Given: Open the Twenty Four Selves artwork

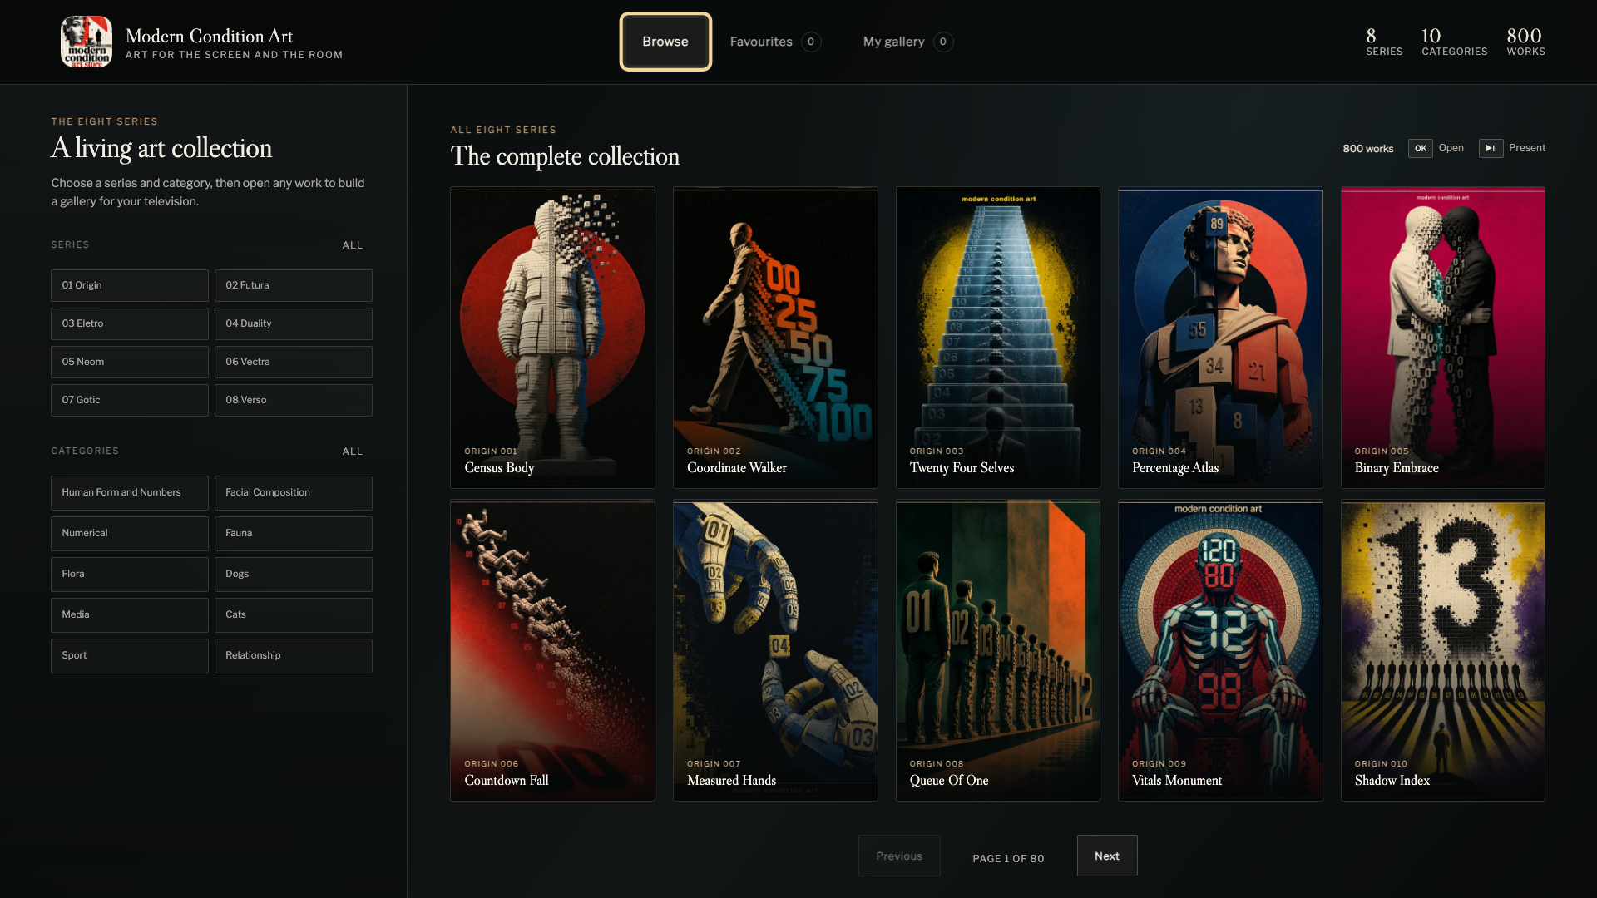Looking at the screenshot, I should (998, 338).
